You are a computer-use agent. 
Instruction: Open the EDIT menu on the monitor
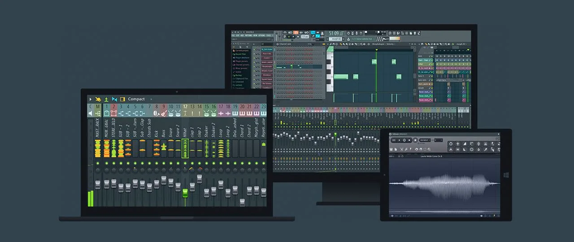pyautogui.click(x=238, y=35)
